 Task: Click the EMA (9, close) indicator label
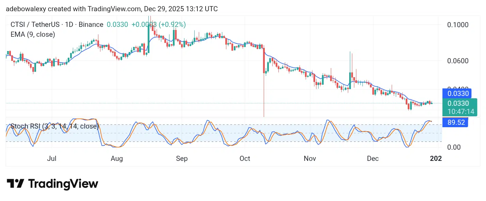point(33,34)
